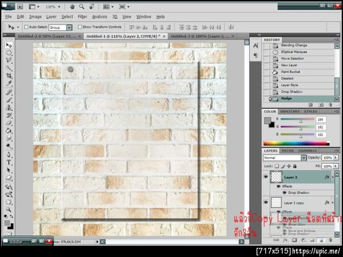Toggle lock all icon
343x257 pixels.
click(295, 166)
